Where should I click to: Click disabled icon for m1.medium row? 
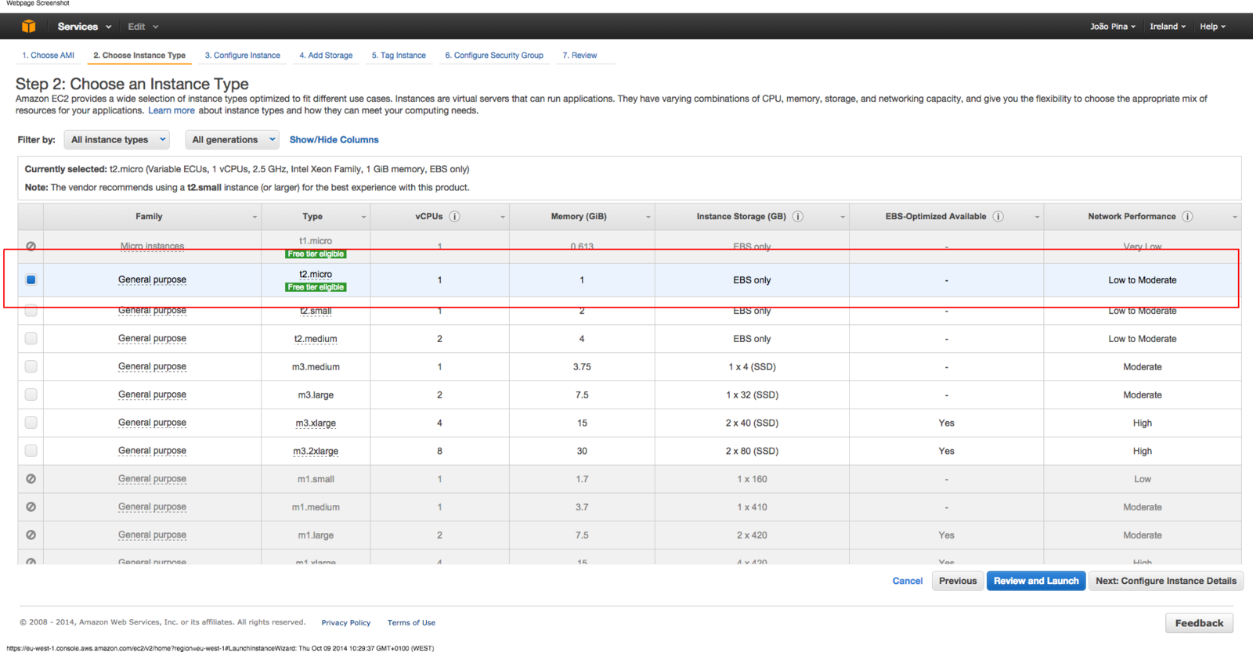point(31,507)
